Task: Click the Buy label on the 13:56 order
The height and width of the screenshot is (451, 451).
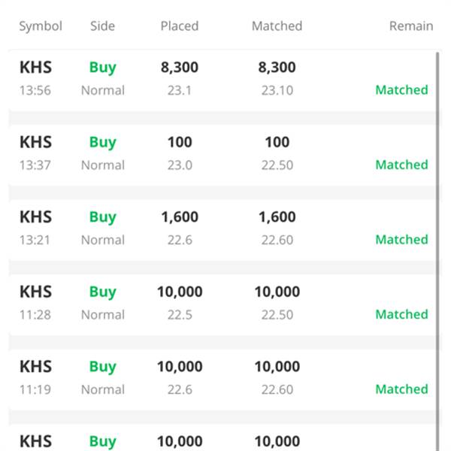Action: pos(103,68)
